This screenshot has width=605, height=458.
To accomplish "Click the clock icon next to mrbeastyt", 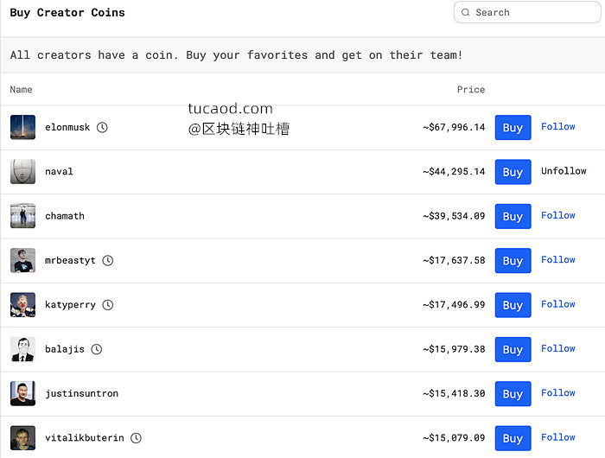I will [x=108, y=260].
